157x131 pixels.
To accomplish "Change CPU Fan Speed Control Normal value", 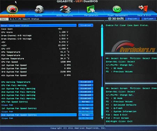I will tap(85, 102).
